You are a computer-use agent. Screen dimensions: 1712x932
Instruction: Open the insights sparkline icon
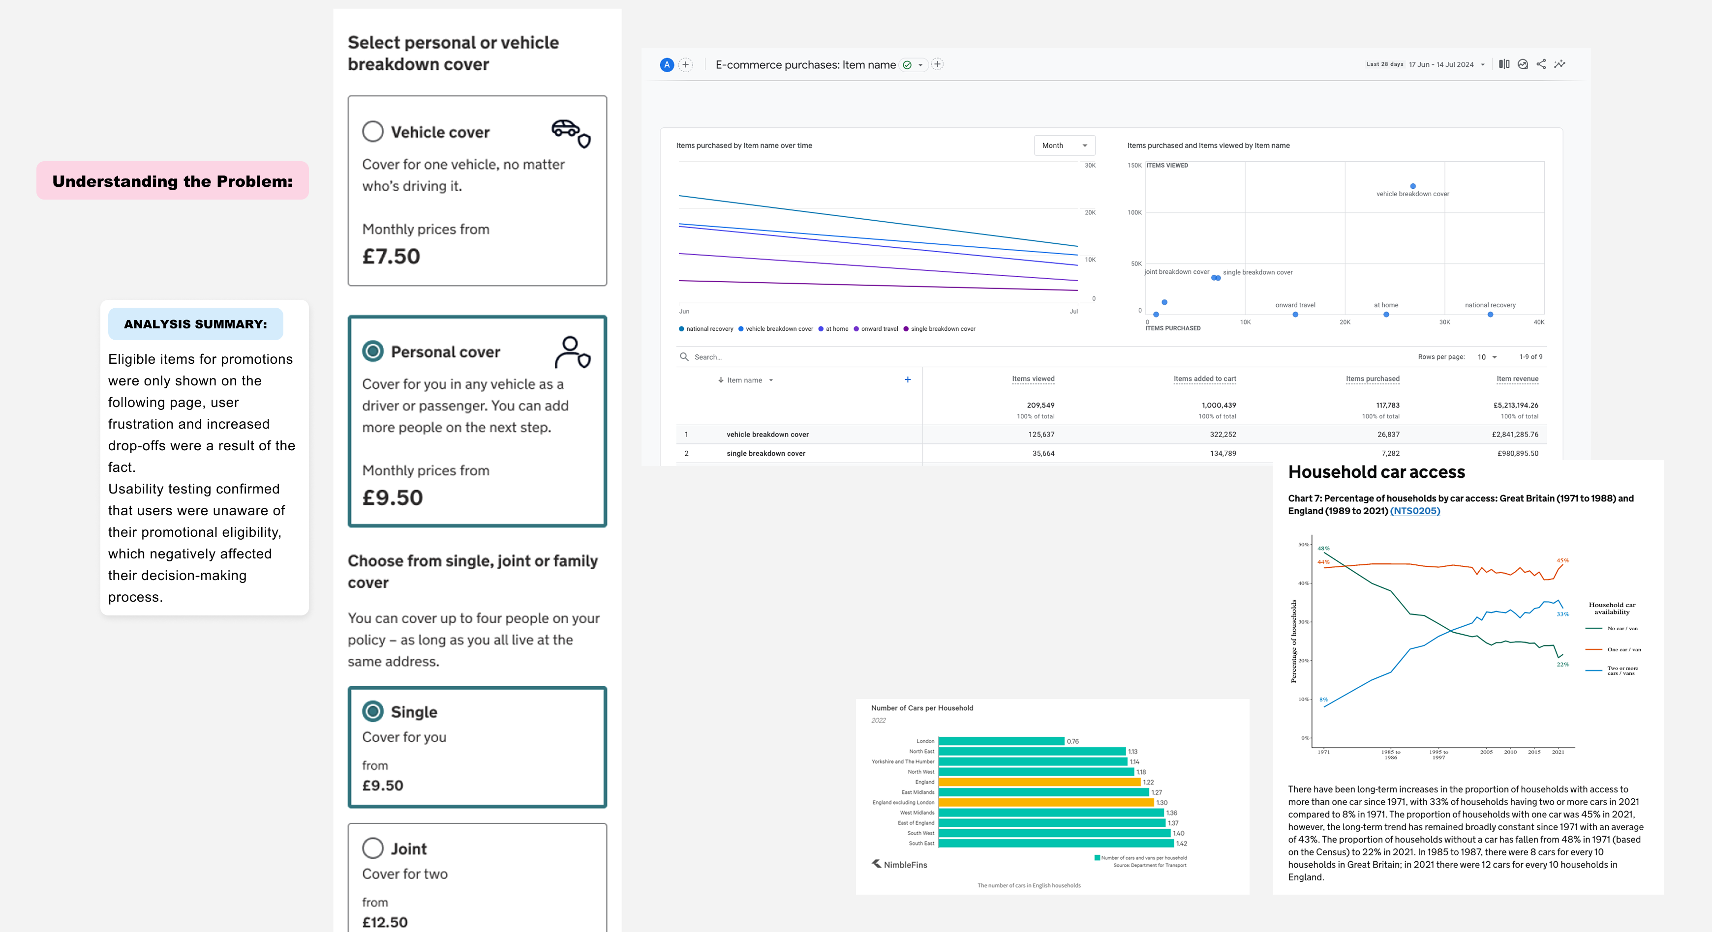pos(1560,64)
